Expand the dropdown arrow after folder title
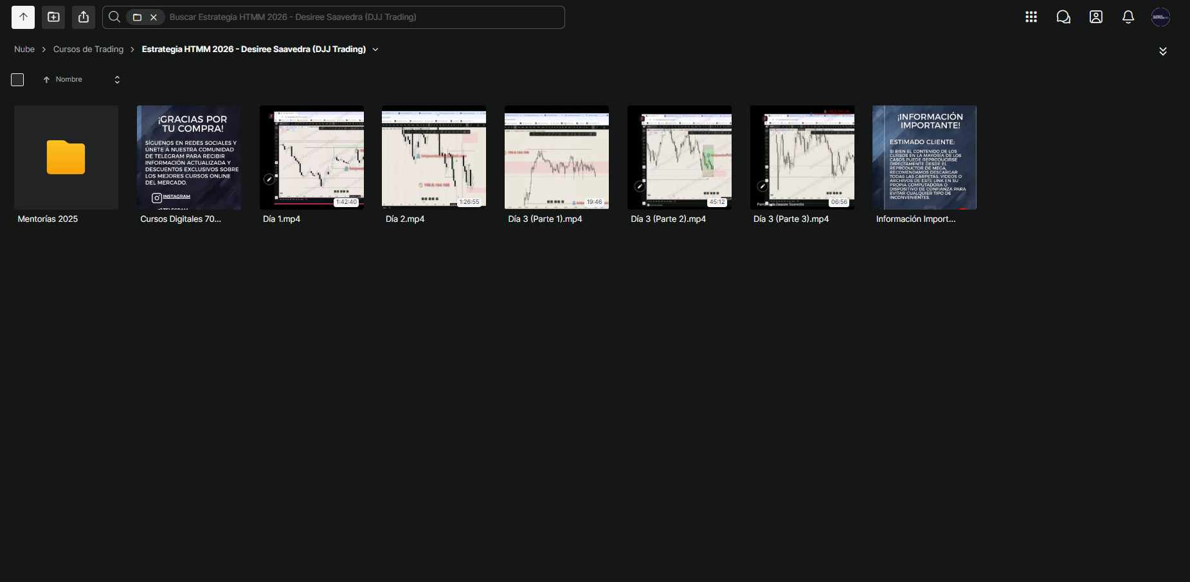The height and width of the screenshot is (582, 1190). (375, 50)
